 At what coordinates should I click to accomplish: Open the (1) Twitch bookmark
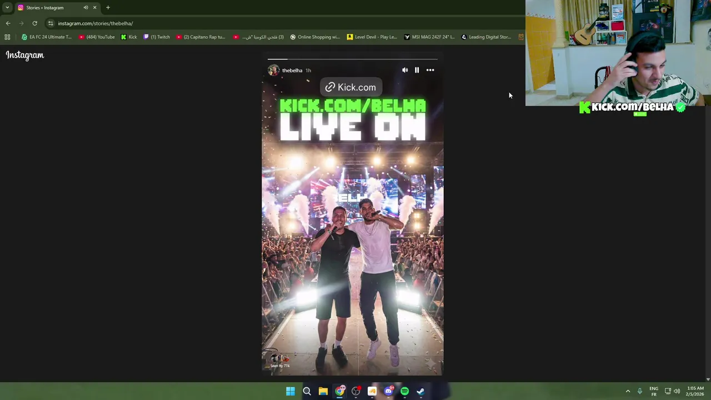(x=157, y=37)
